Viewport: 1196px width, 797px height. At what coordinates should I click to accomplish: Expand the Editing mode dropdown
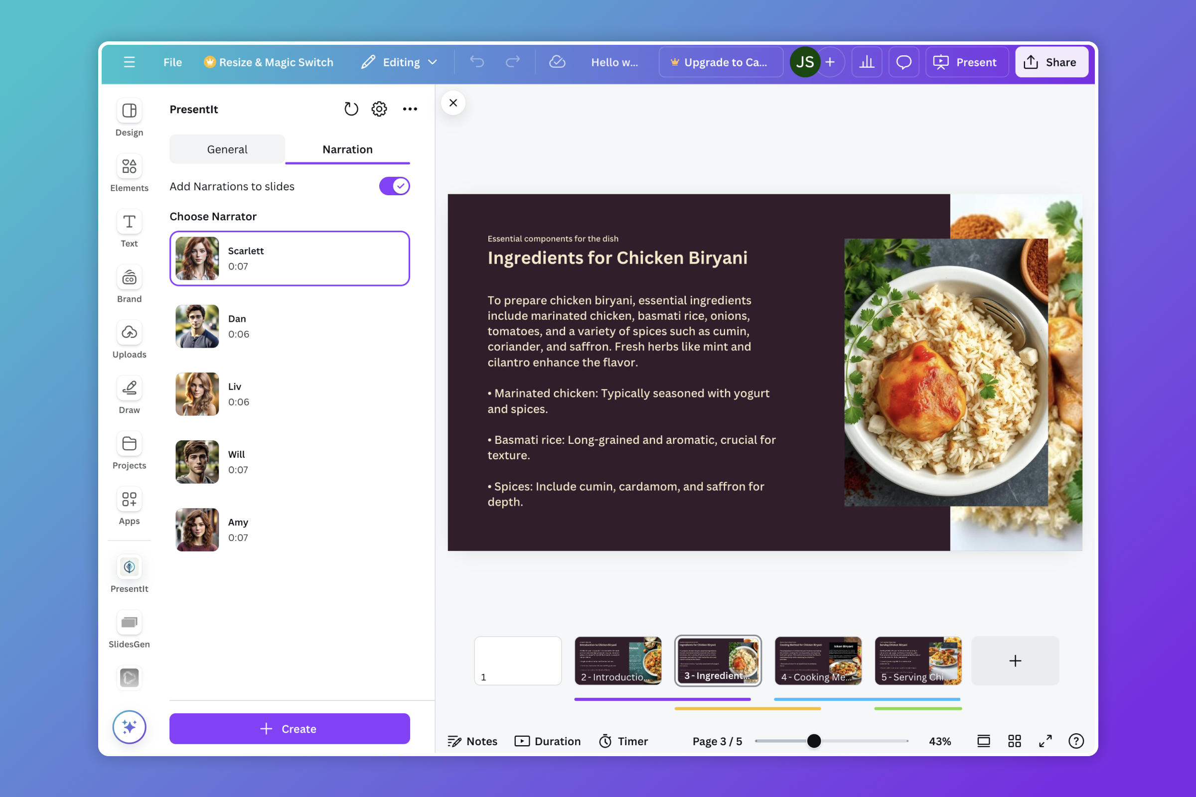pyautogui.click(x=400, y=62)
